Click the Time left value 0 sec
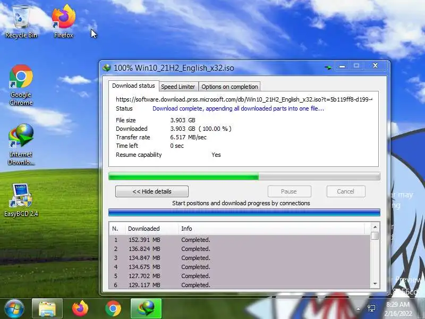425x319 pixels. (177, 146)
